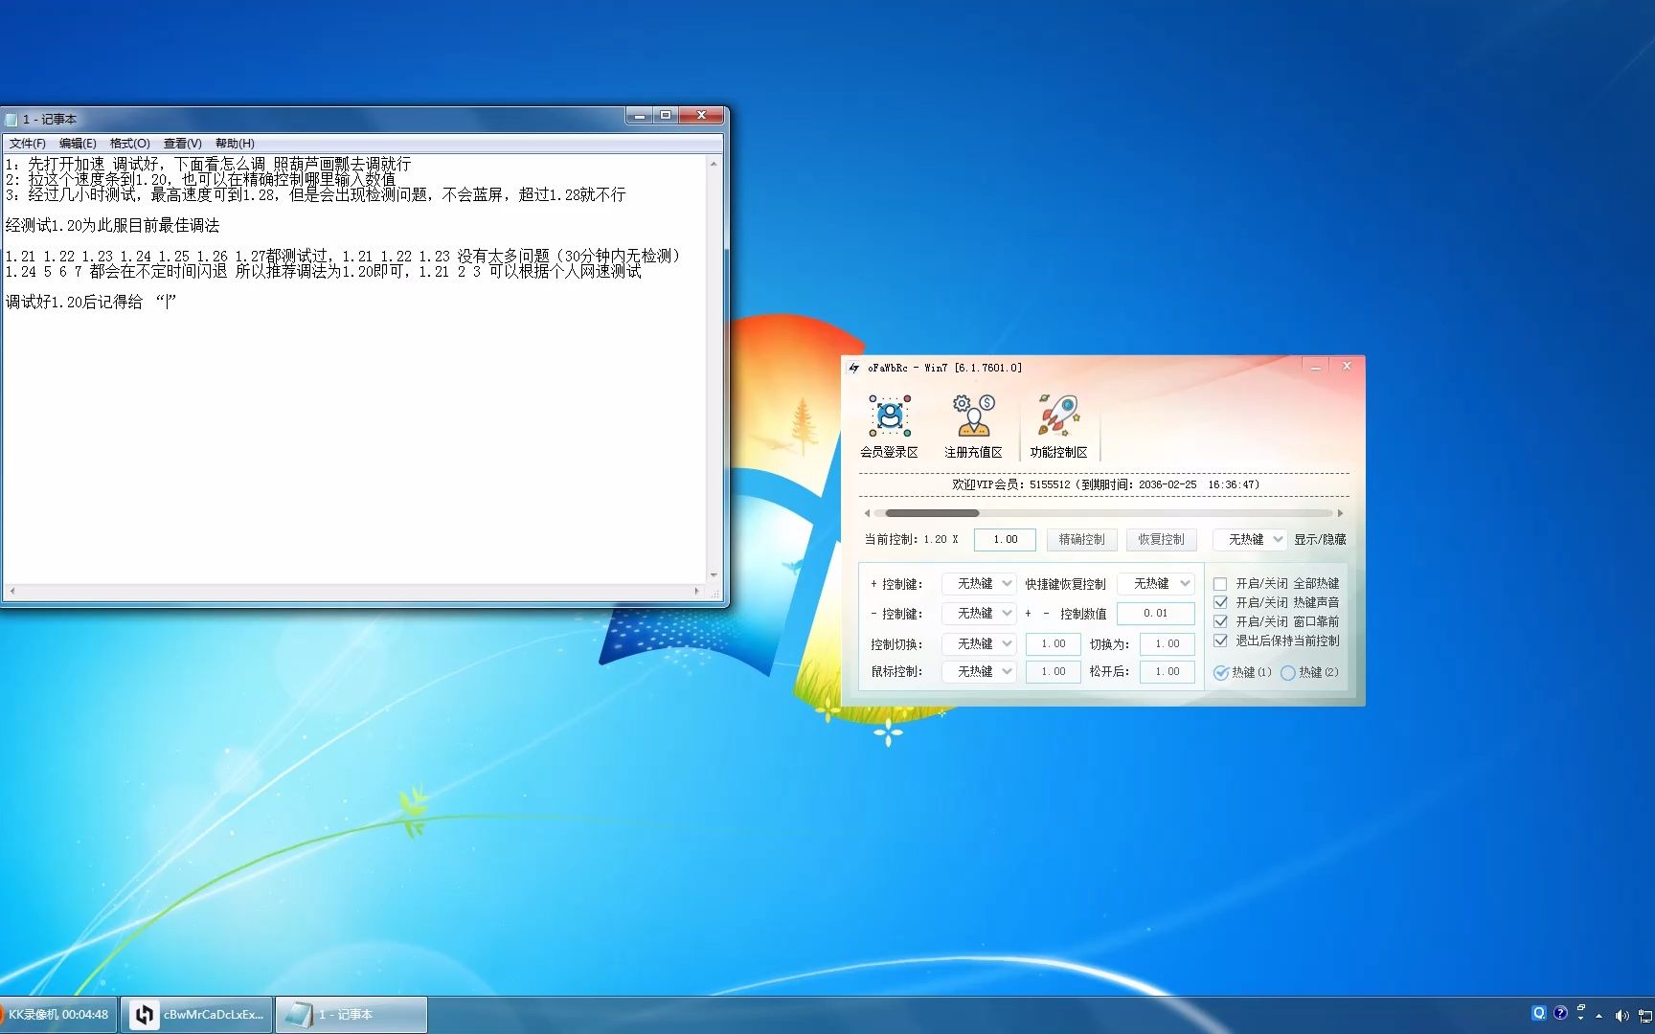This screenshot has height=1034, width=1655.
Task: Click Notepad horizontal scrollbar left arrow
Action: (11, 592)
